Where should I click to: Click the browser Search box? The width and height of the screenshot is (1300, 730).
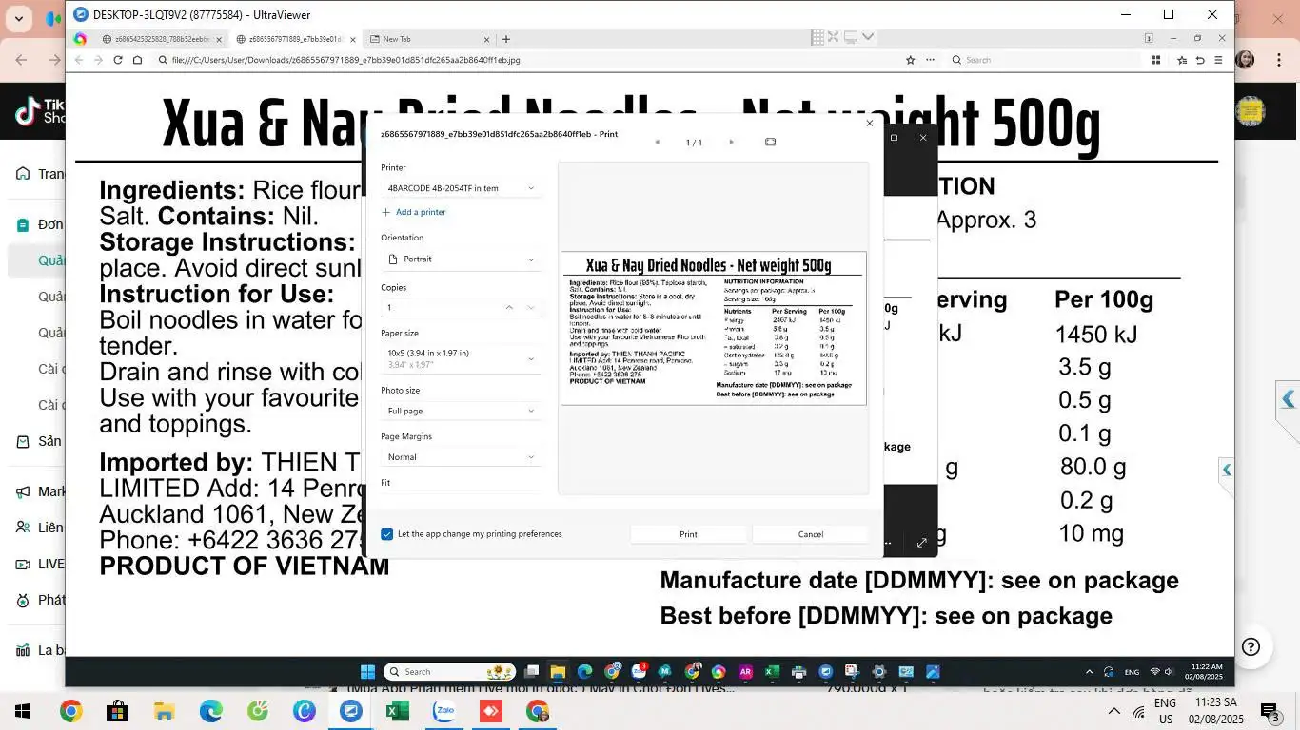[1045, 60]
